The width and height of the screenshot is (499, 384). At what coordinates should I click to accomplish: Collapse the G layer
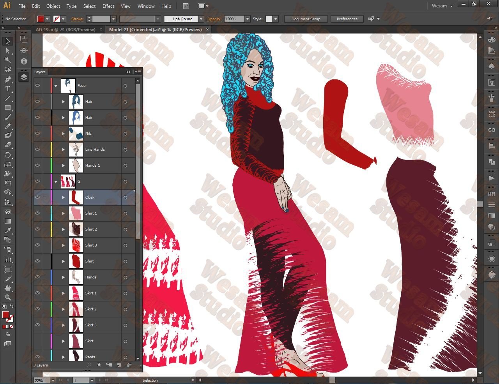tap(56, 181)
